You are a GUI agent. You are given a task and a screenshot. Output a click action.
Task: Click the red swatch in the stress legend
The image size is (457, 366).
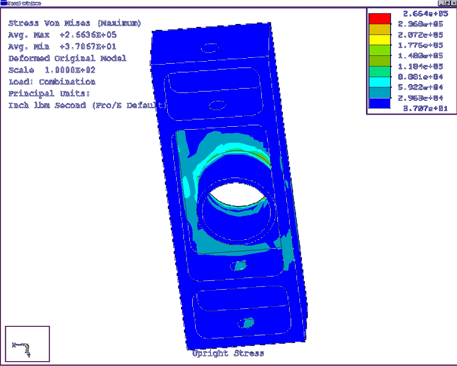click(379, 19)
